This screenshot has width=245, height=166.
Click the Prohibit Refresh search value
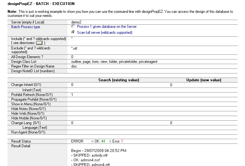72,94
